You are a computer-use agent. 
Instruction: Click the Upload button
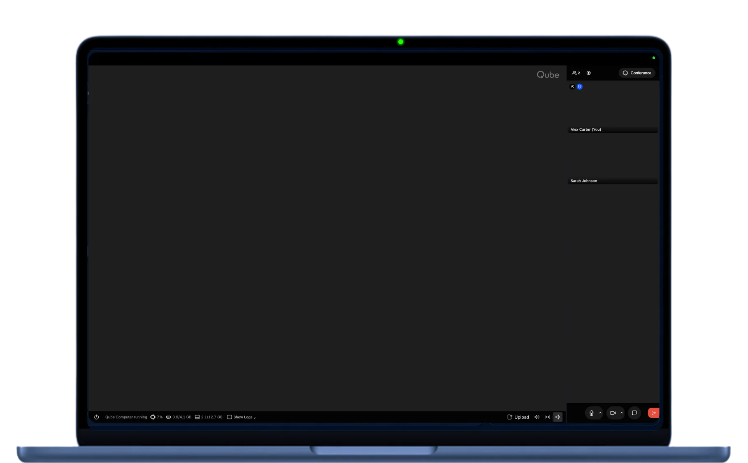tap(518, 417)
